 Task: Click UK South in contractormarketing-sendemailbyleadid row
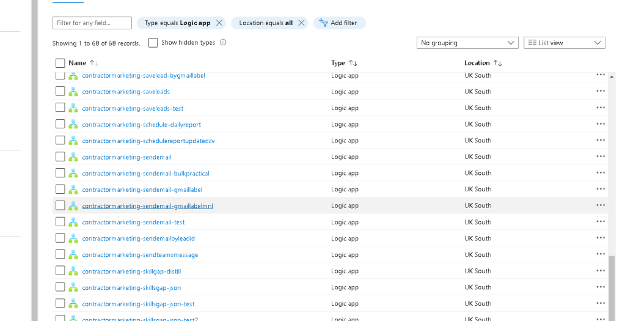pos(478,238)
